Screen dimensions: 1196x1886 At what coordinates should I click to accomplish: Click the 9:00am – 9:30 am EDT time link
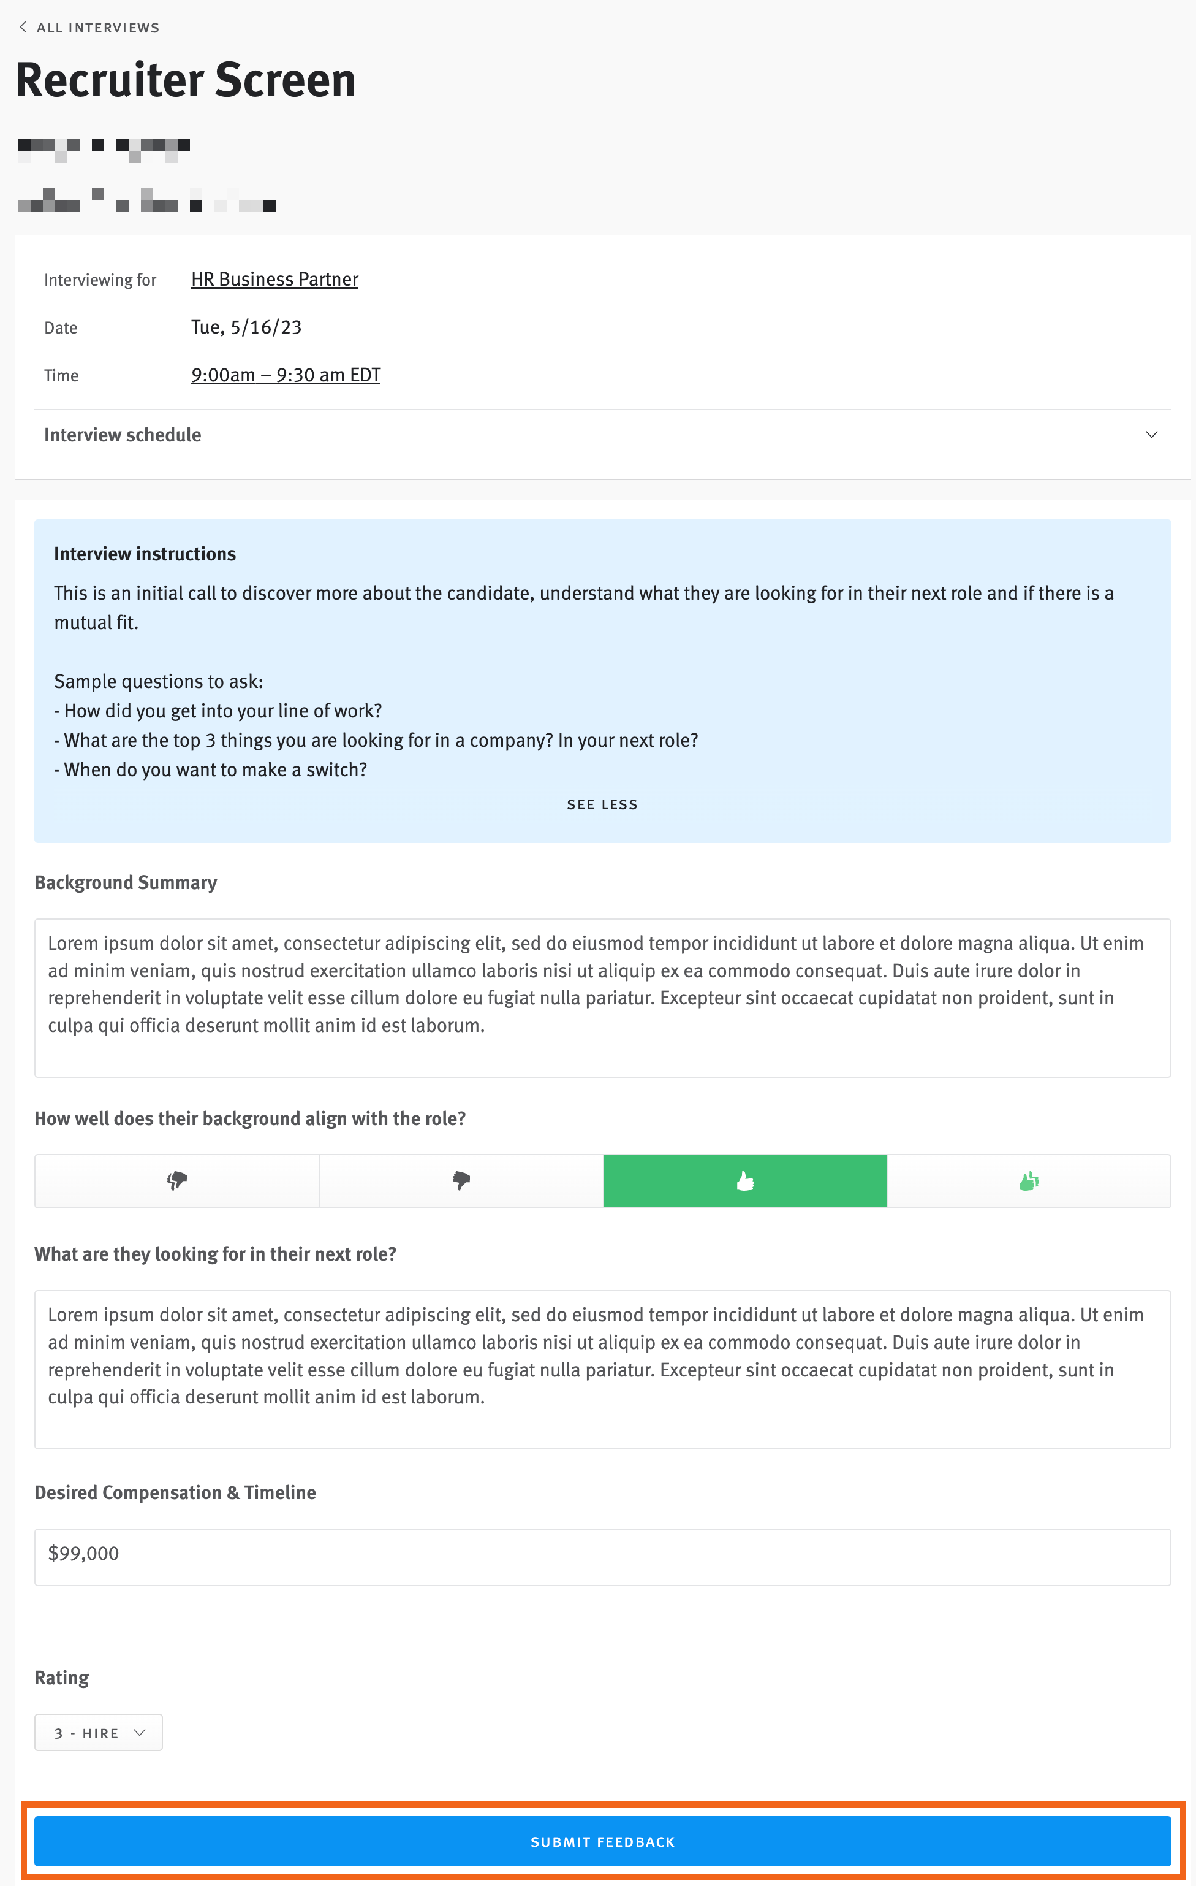pos(286,375)
